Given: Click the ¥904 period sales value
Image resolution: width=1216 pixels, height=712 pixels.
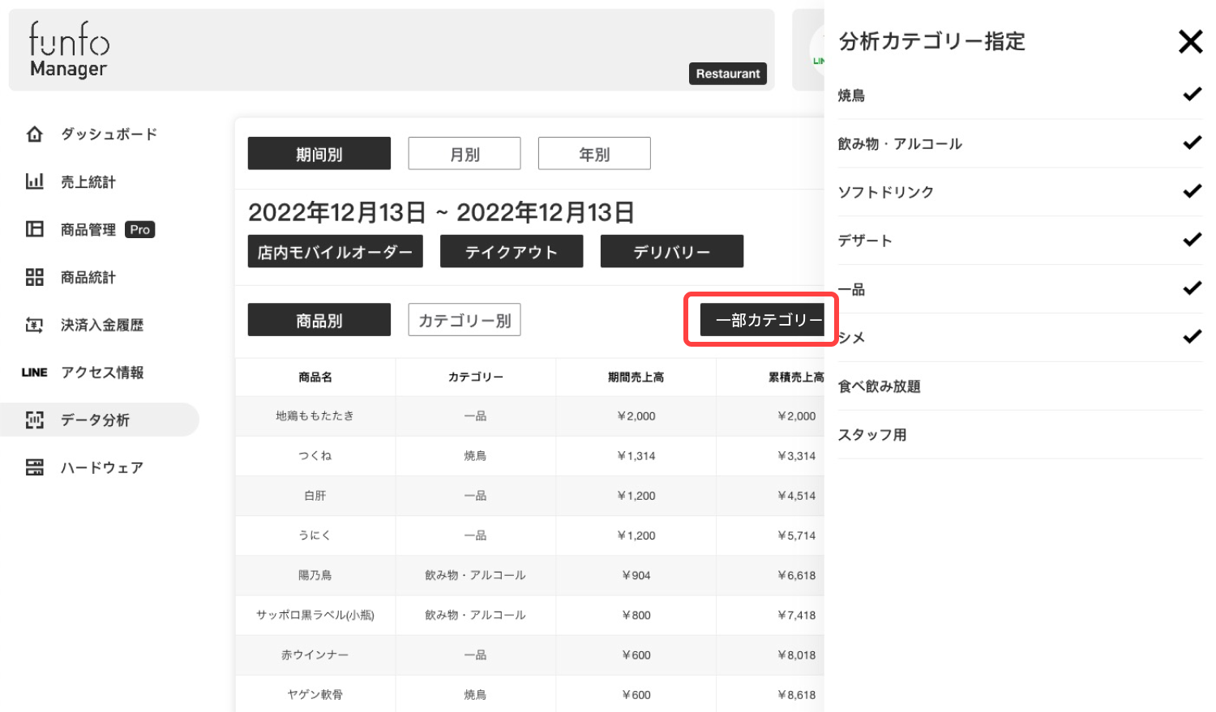Looking at the screenshot, I should click(x=636, y=575).
